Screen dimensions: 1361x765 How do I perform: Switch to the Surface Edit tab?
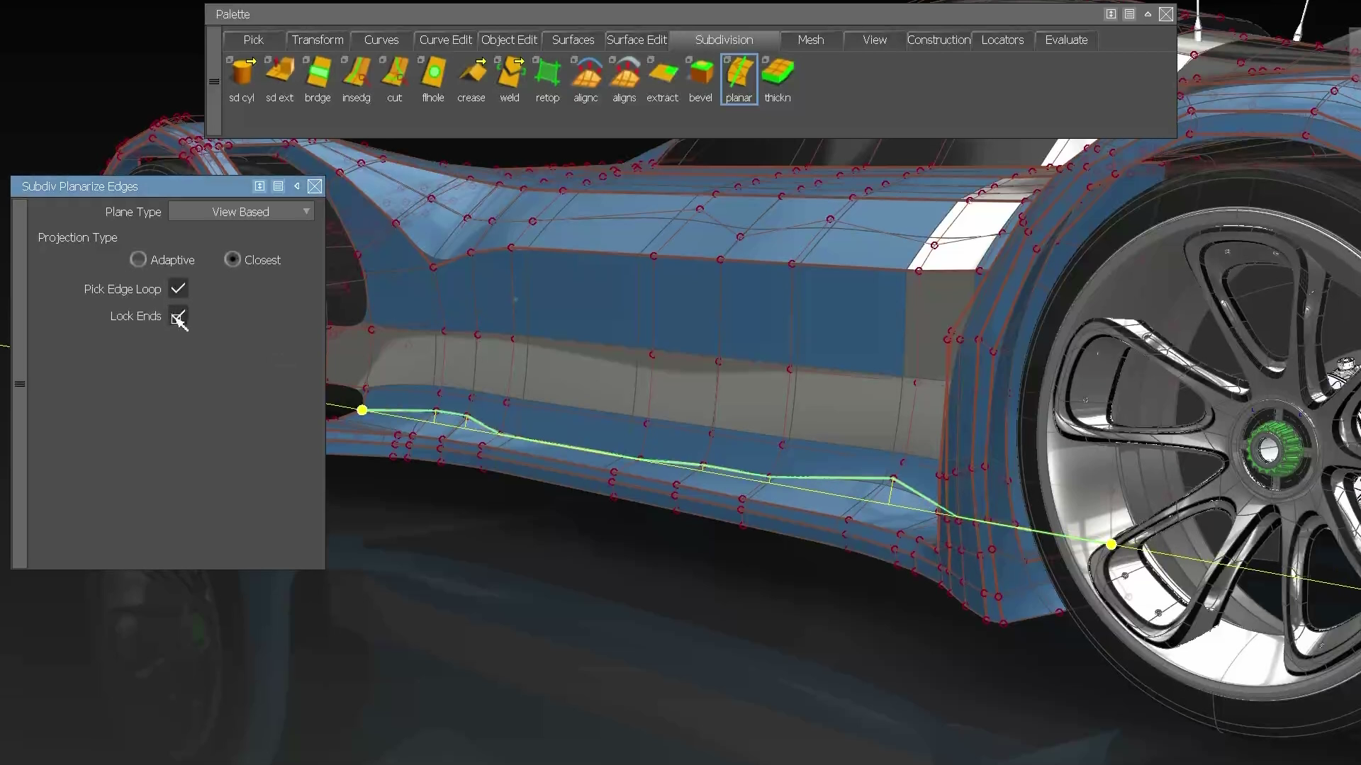(637, 40)
